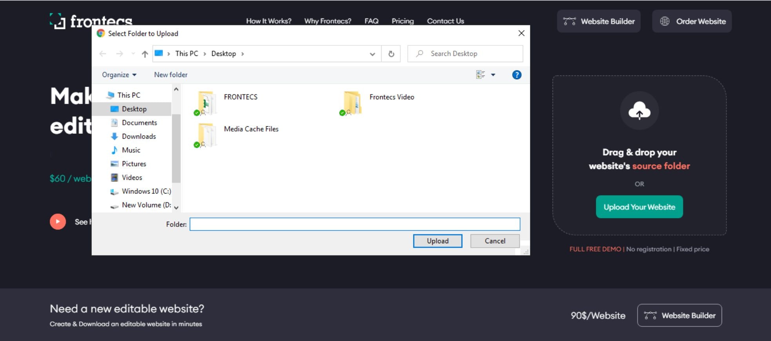Select Pictures in navigation pane
The image size is (771, 341).
point(134,163)
